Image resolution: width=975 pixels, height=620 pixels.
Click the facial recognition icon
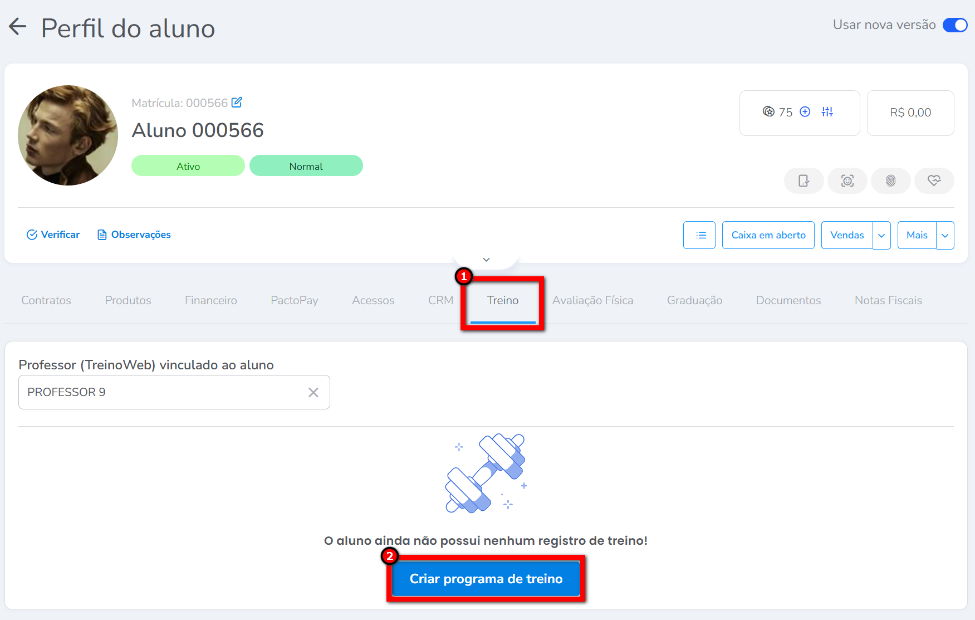[847, 181]
